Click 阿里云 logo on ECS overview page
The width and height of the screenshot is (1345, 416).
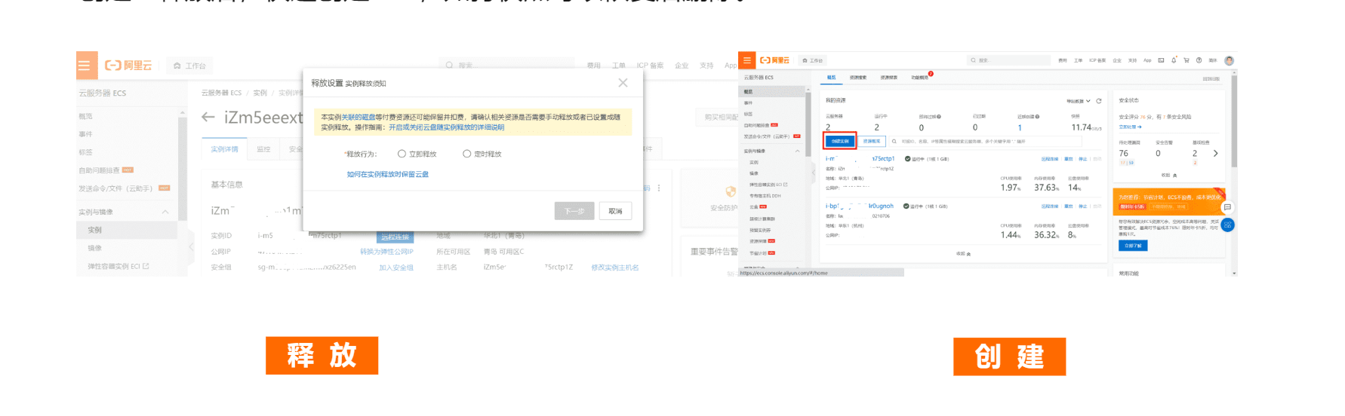point(774,60)
